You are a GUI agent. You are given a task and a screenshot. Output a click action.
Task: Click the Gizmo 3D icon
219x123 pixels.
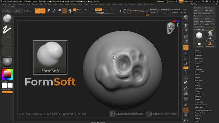click(65, 11)
